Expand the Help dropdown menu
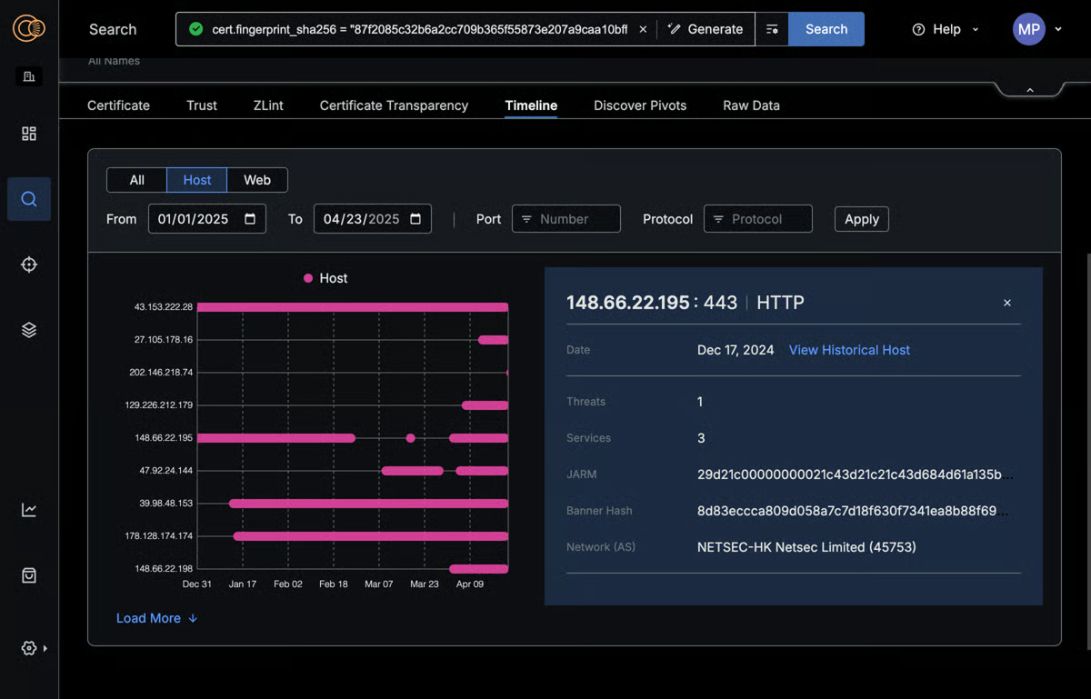Screen dimensions: 1091x699 (944, 29)
